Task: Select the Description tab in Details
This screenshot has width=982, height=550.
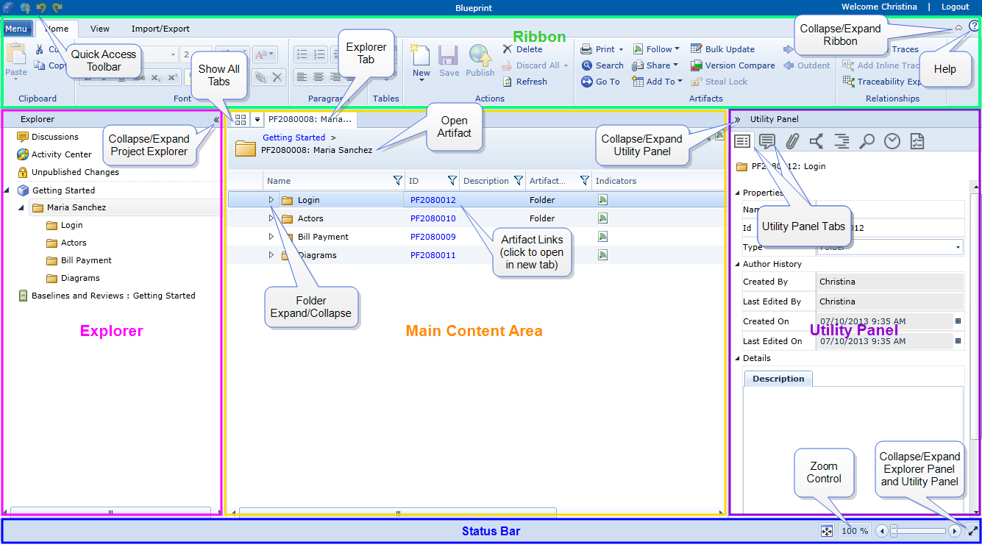Action: pos(778,379)
